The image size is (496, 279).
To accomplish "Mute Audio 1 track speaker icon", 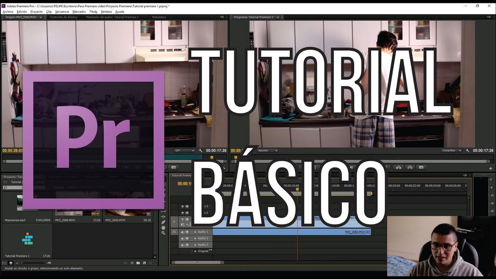I will tap(183, 232).
